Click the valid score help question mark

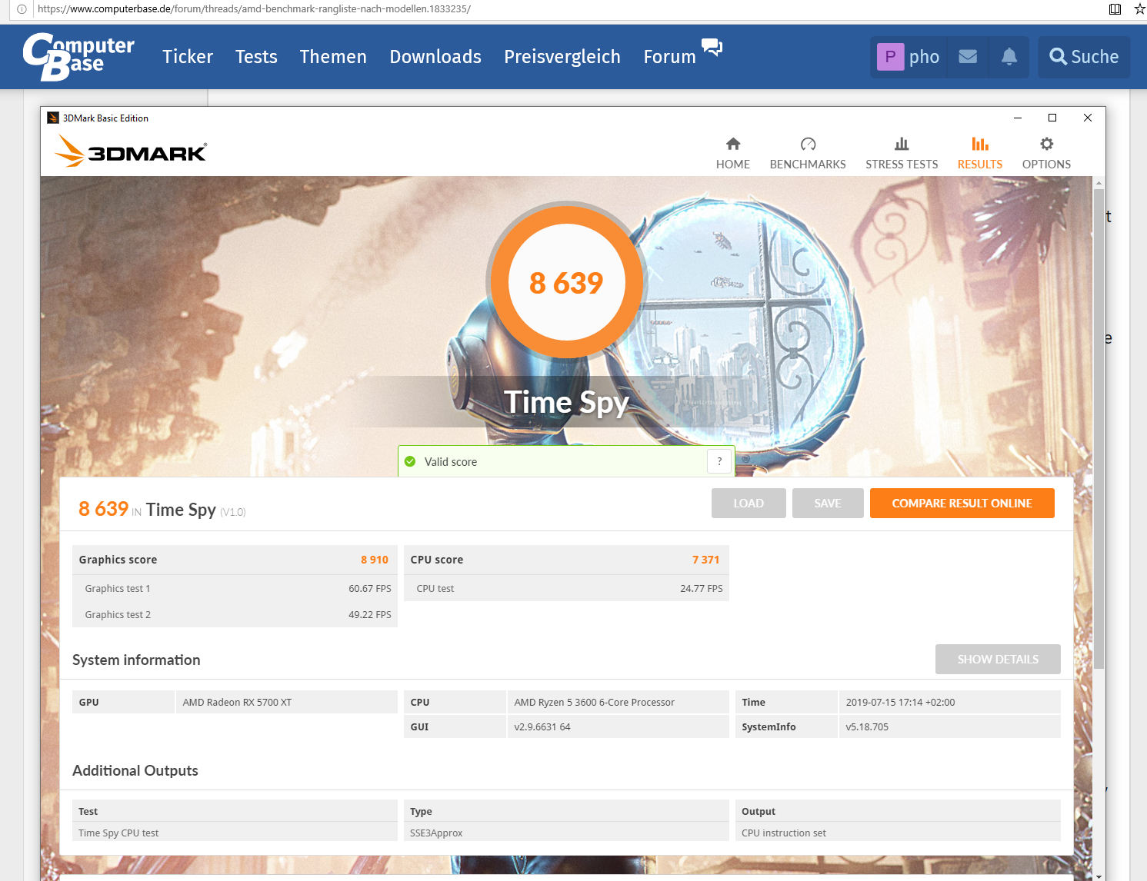point(719,461)
